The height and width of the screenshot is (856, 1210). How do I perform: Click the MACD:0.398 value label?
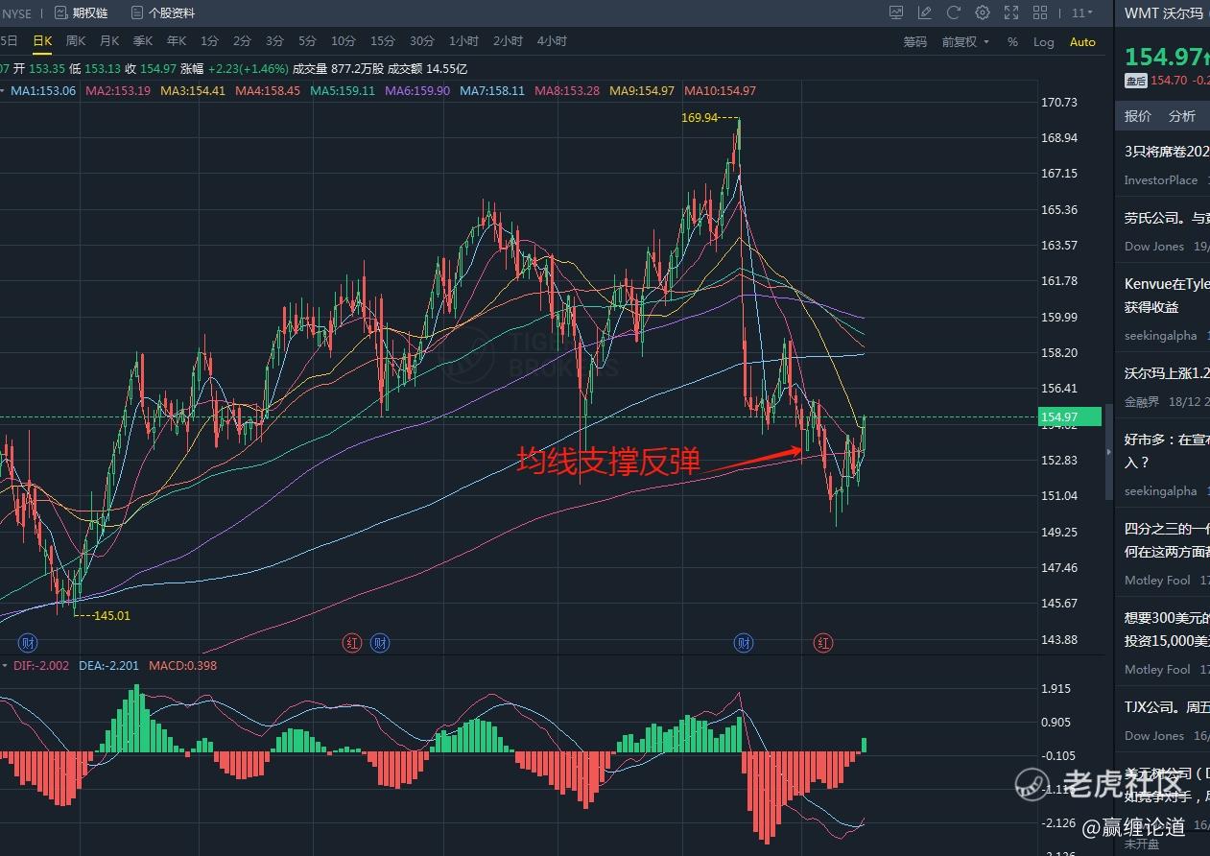(x=182, y=666)
